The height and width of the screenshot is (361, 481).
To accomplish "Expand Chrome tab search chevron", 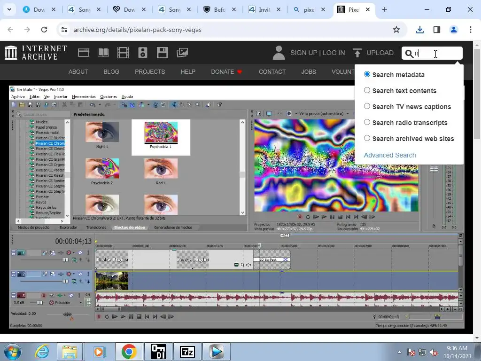I will pos(9,9).
